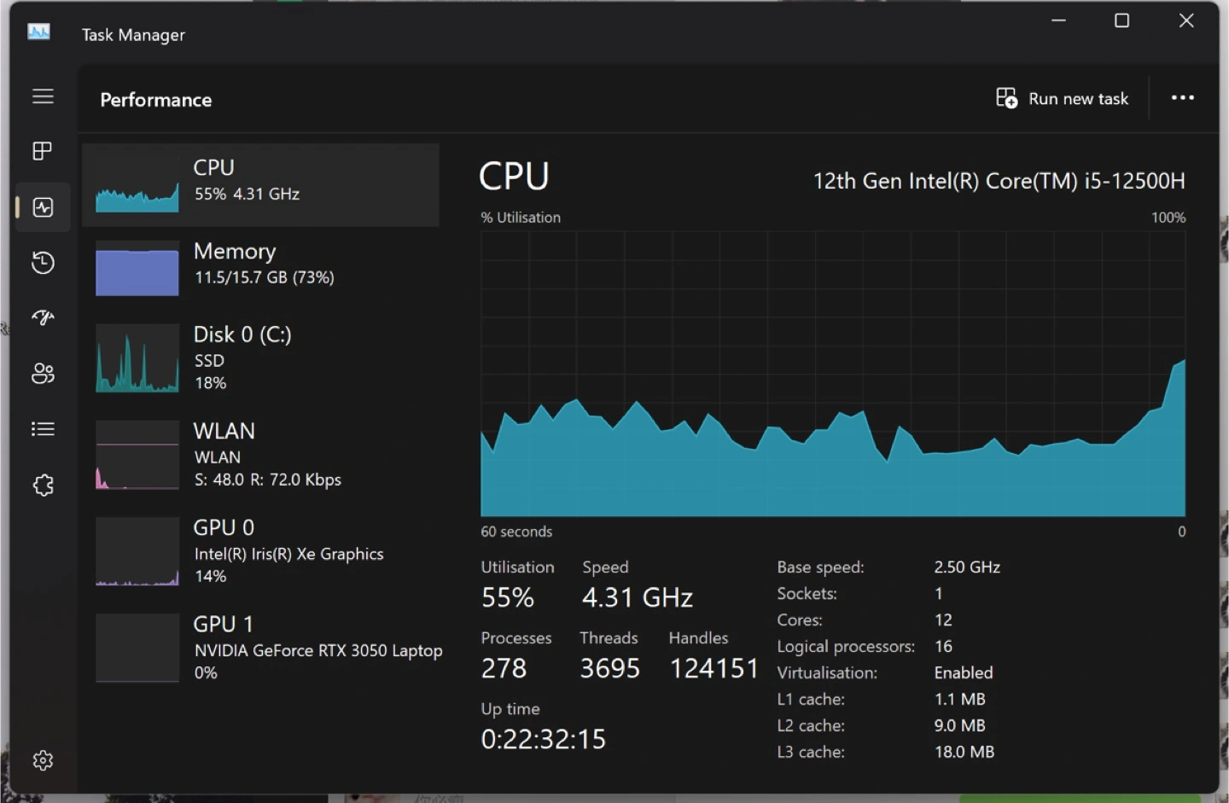Open the Users page icon

(43, 373)
